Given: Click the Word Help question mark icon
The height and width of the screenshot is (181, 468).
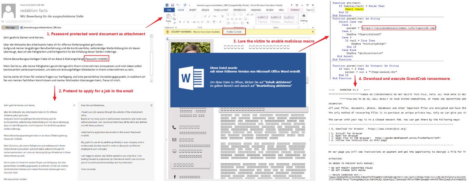Looking at the screenshot, I should pyautogui.click(x=292, y=5).
